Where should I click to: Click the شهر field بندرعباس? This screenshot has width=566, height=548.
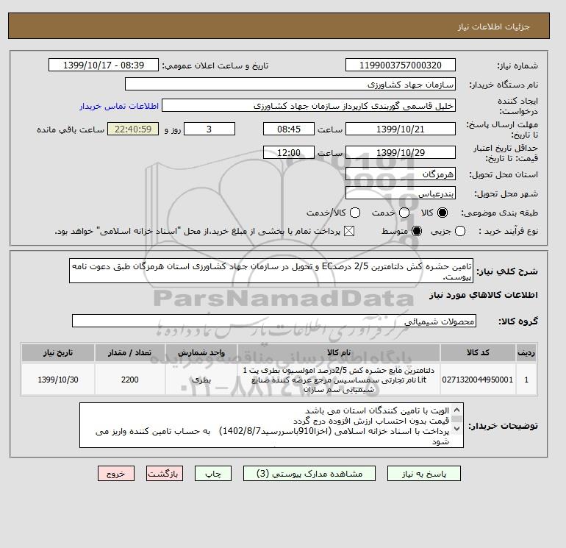point(401,193)
